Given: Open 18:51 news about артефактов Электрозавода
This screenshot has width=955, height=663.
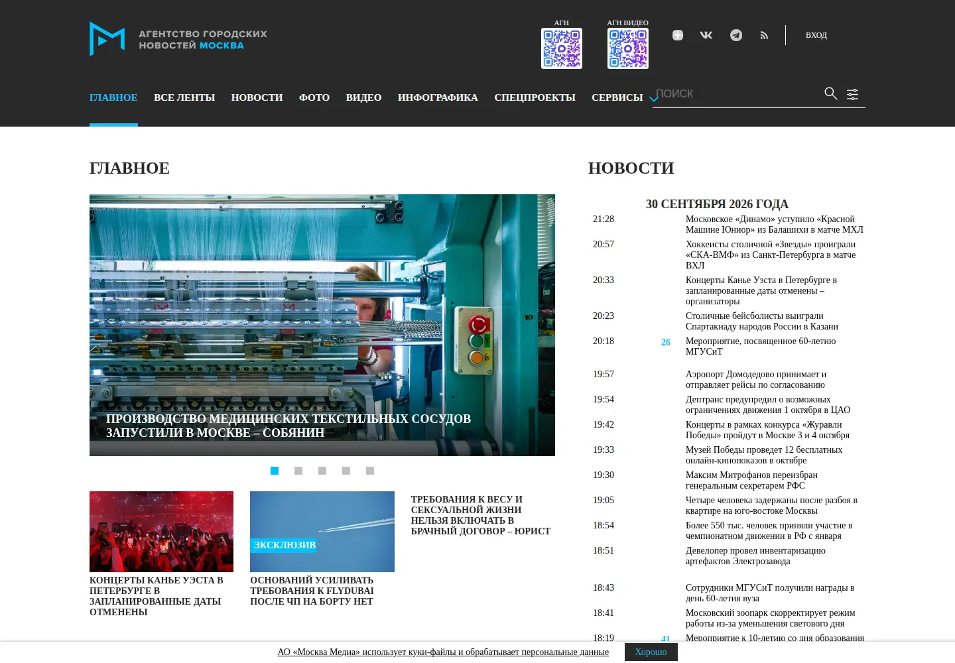Looking at the screenshot, I should pos(756,556).
